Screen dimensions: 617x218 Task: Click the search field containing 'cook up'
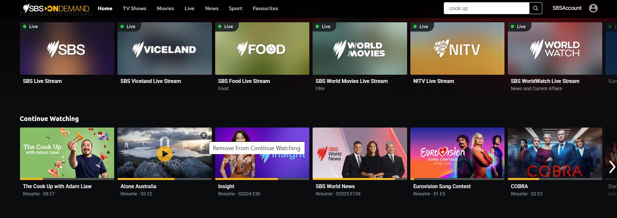click(x=486, y=8)
